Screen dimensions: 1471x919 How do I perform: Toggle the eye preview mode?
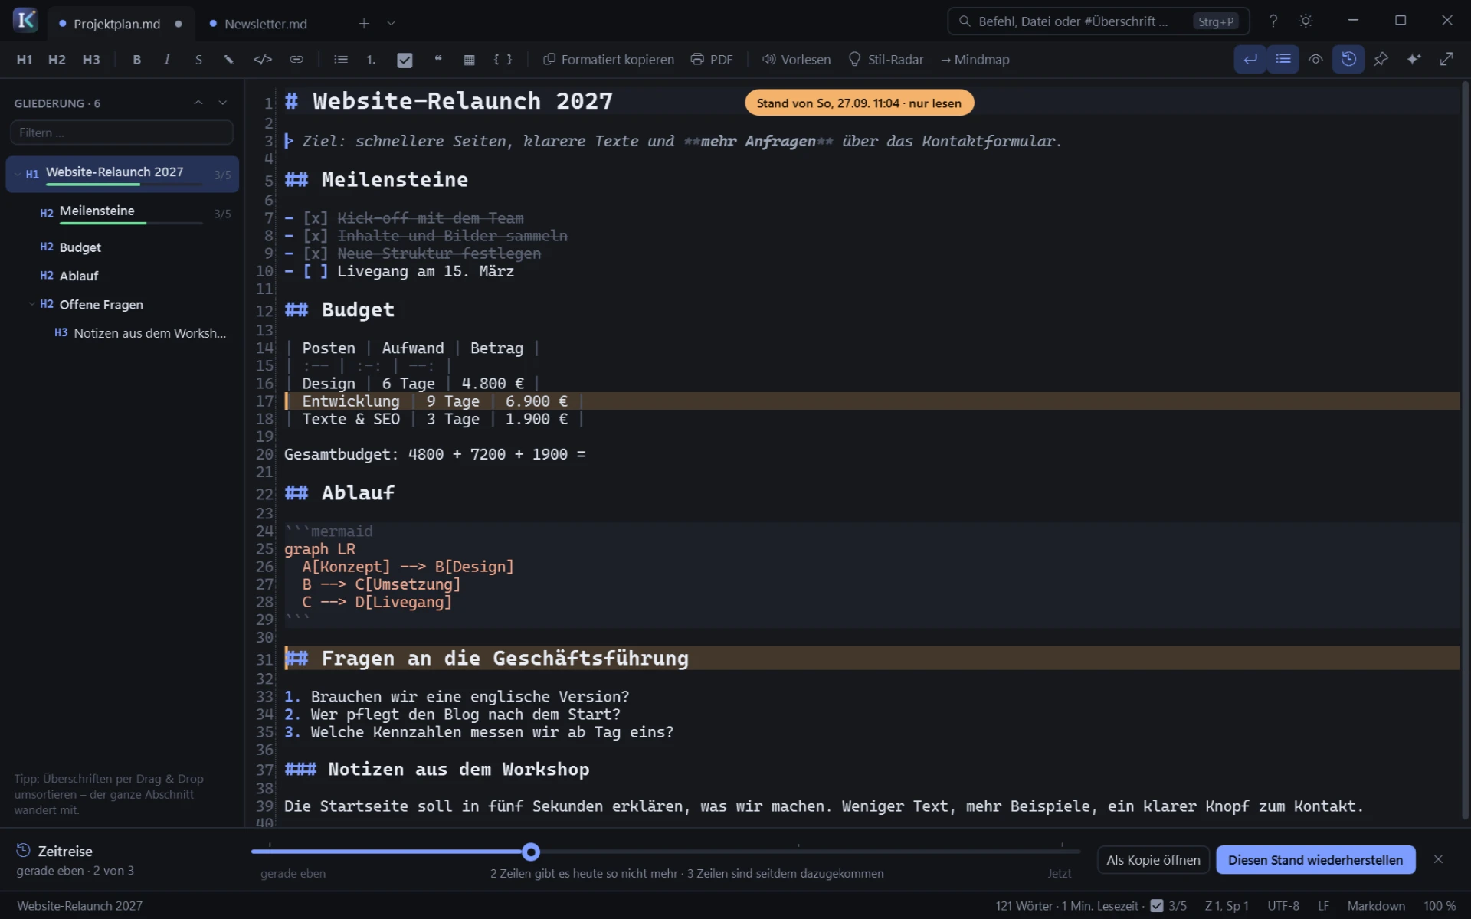click(1315, 59)
